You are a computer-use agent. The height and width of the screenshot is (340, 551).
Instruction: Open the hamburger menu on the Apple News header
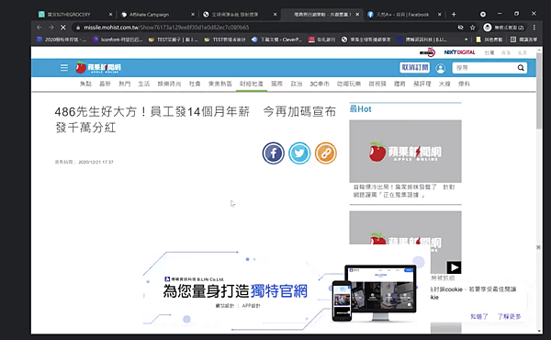coord(64,67)
